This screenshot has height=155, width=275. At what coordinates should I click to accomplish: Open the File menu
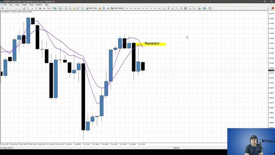coord(5,5)
